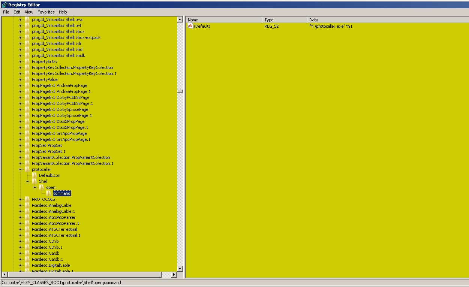The height and width of the screenshot is (287, 469).
Task: Click folder icon of PropPageExt.SrsApoPropPage
Action: coord(27,133)
